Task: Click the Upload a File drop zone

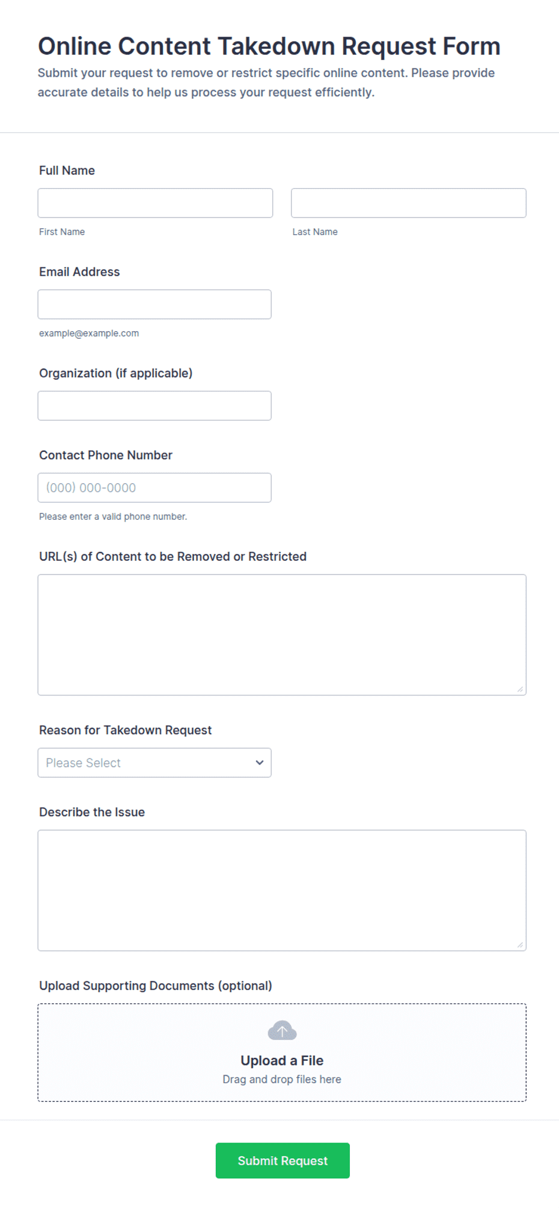Action: pos(282,1052)
